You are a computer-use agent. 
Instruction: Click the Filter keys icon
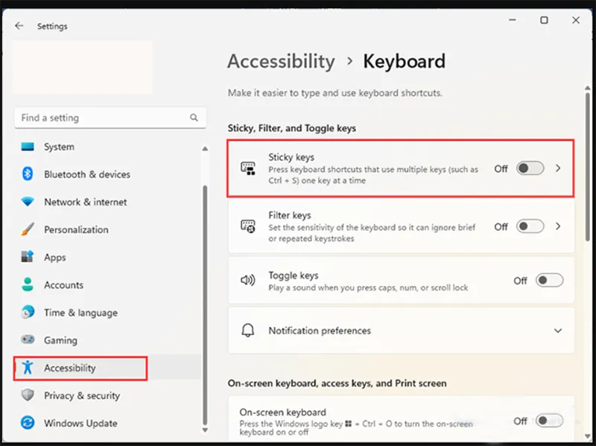(x=247, y=226)
